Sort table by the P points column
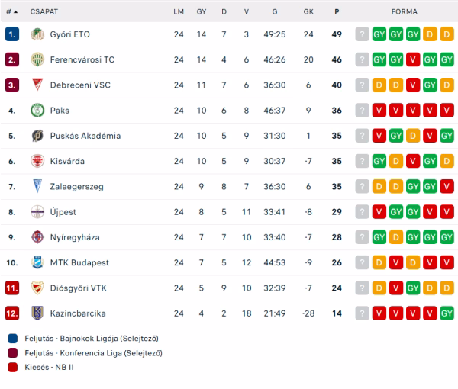Image resolution: width=458 pixels, height=389 pixels. point(337,11)
